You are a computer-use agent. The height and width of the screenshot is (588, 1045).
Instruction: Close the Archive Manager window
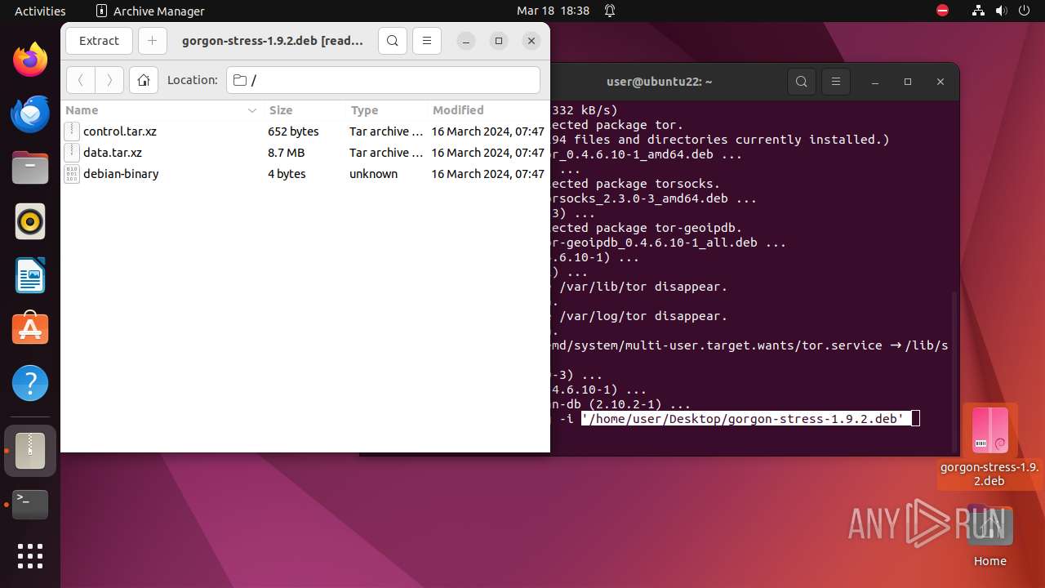point(531,41)
